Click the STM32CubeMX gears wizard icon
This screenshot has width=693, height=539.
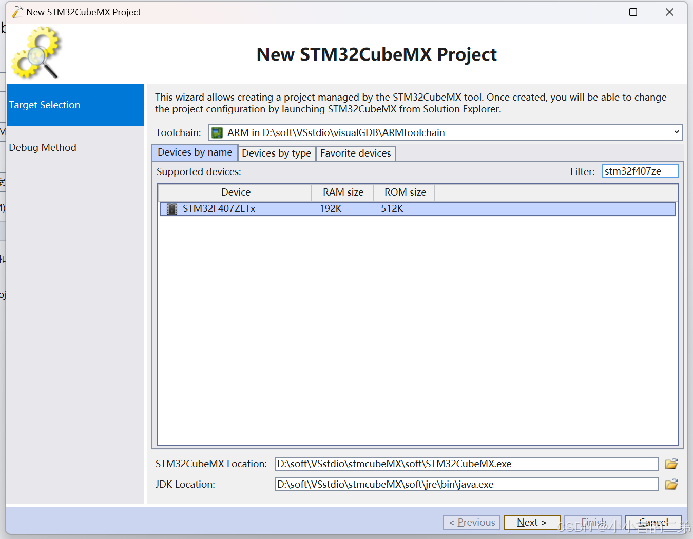tap(36, 51)
